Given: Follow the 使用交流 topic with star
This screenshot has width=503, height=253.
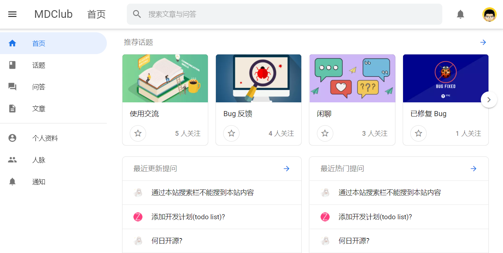Looking at the screenshot, I should click(138, 133).
